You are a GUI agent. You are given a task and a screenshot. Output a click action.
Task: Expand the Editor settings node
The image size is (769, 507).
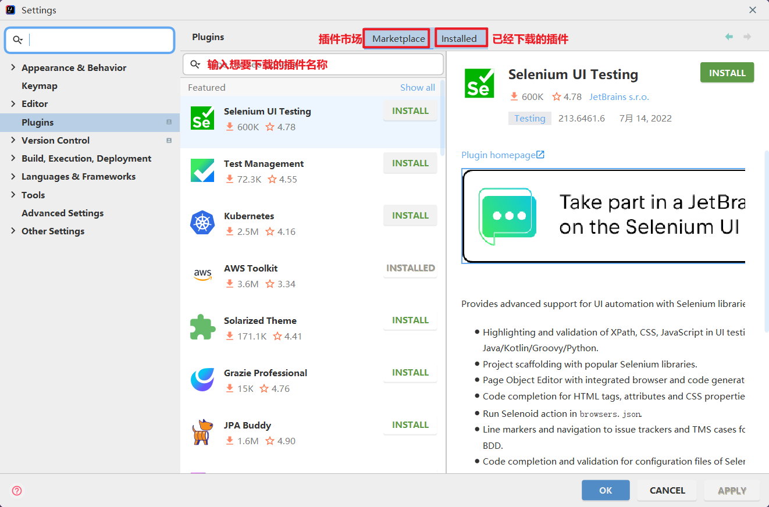[13, 103]
